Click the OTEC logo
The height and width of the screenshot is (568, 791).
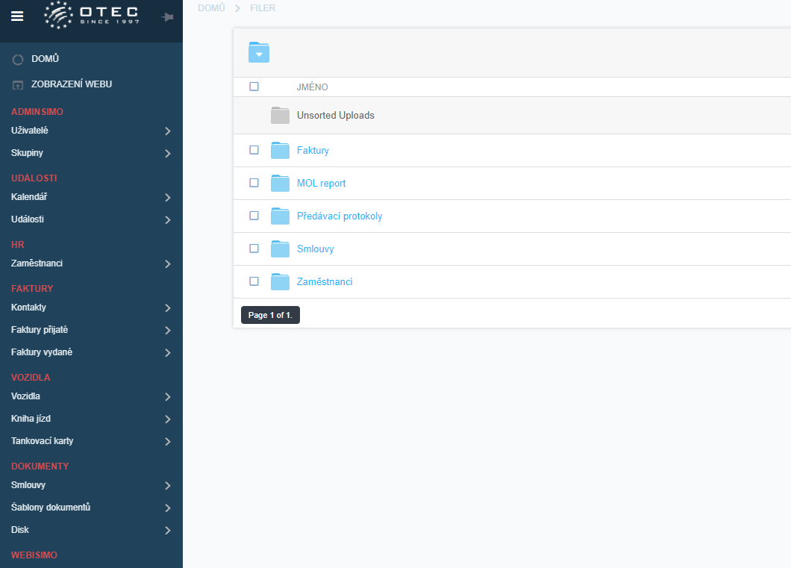coord(91,16)
